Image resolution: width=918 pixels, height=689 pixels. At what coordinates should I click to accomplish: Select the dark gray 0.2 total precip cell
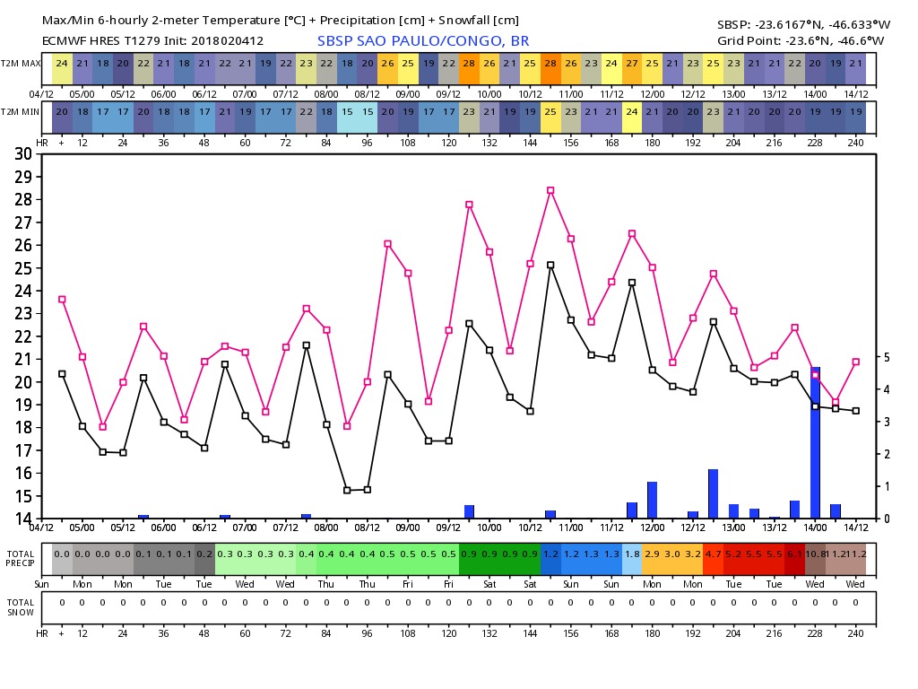(204, 554)
